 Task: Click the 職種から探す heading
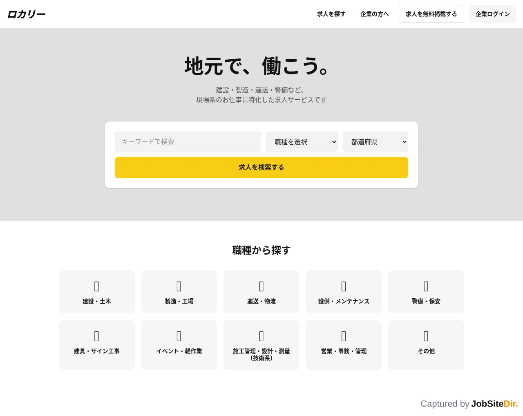261,250
